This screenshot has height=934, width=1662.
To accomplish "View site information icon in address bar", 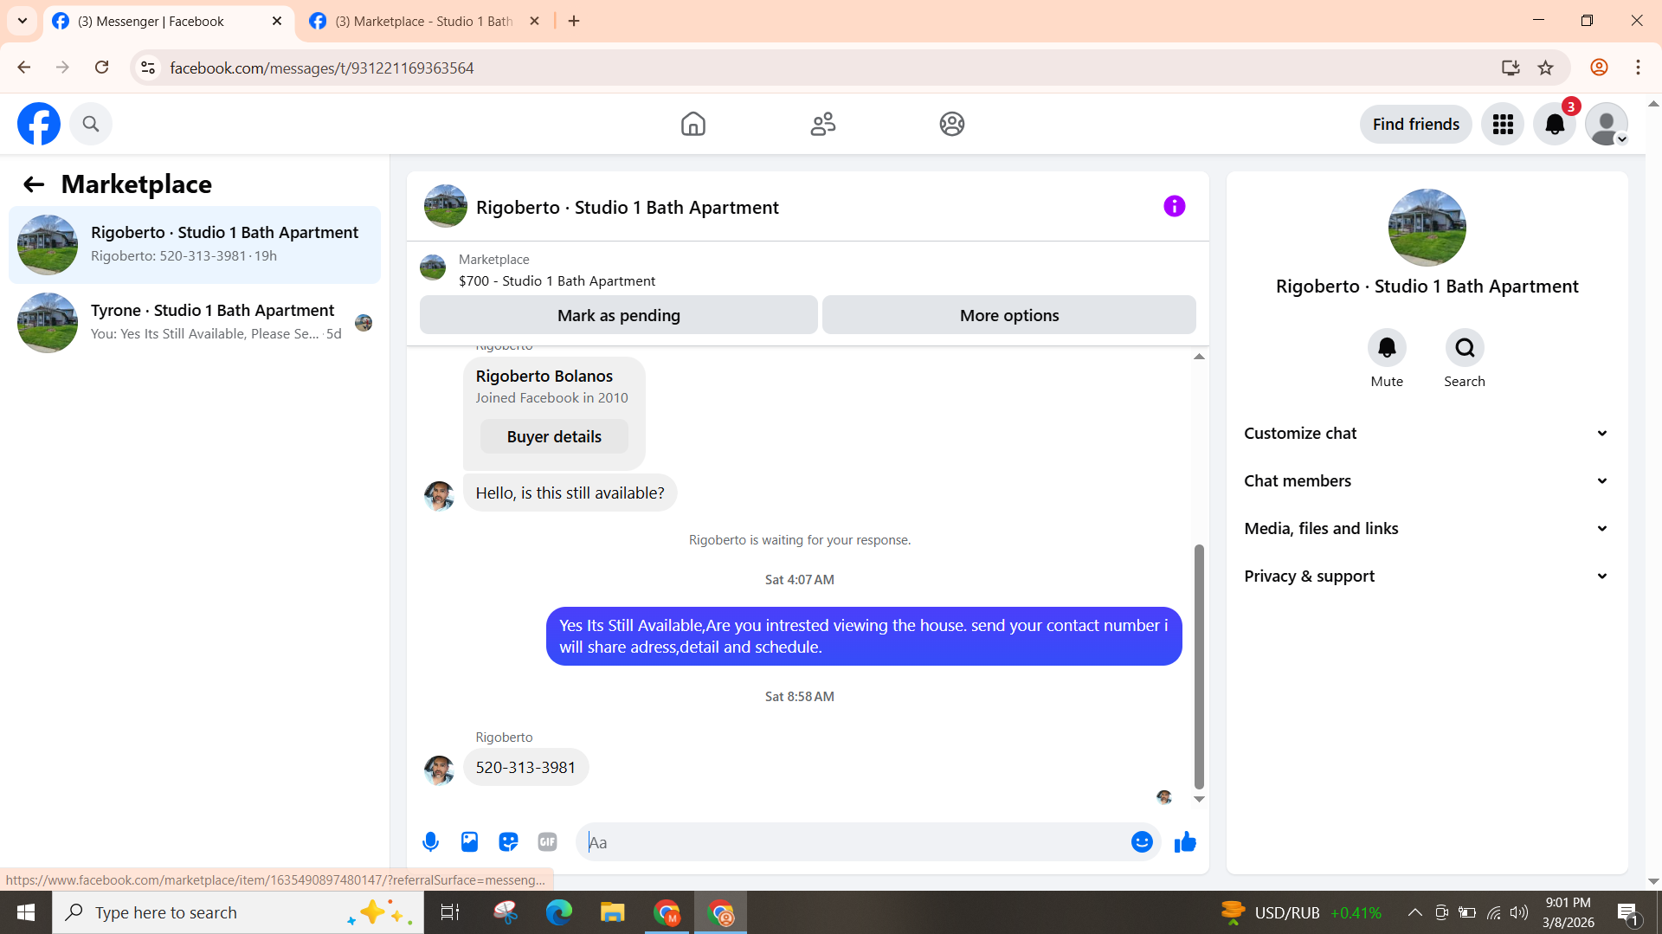I will [x=148, y=68].
